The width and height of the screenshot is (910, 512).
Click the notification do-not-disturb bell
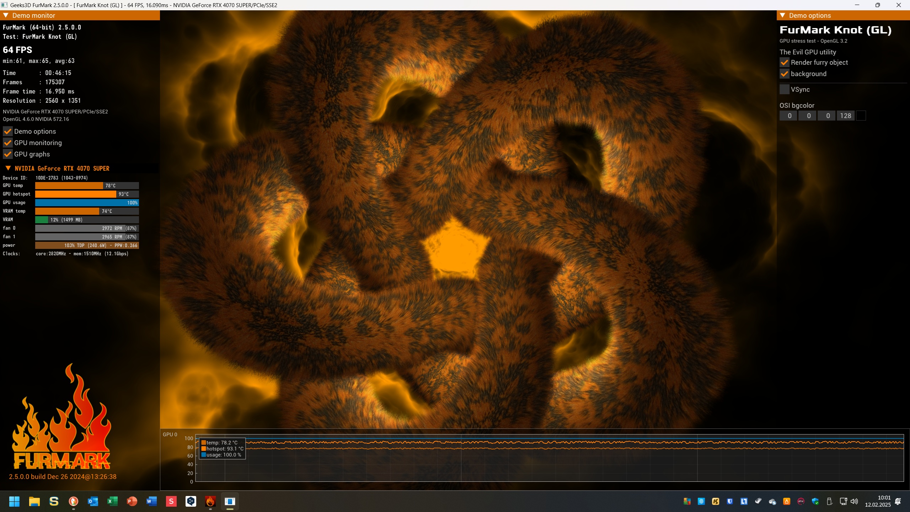click(x=898, y=501)
